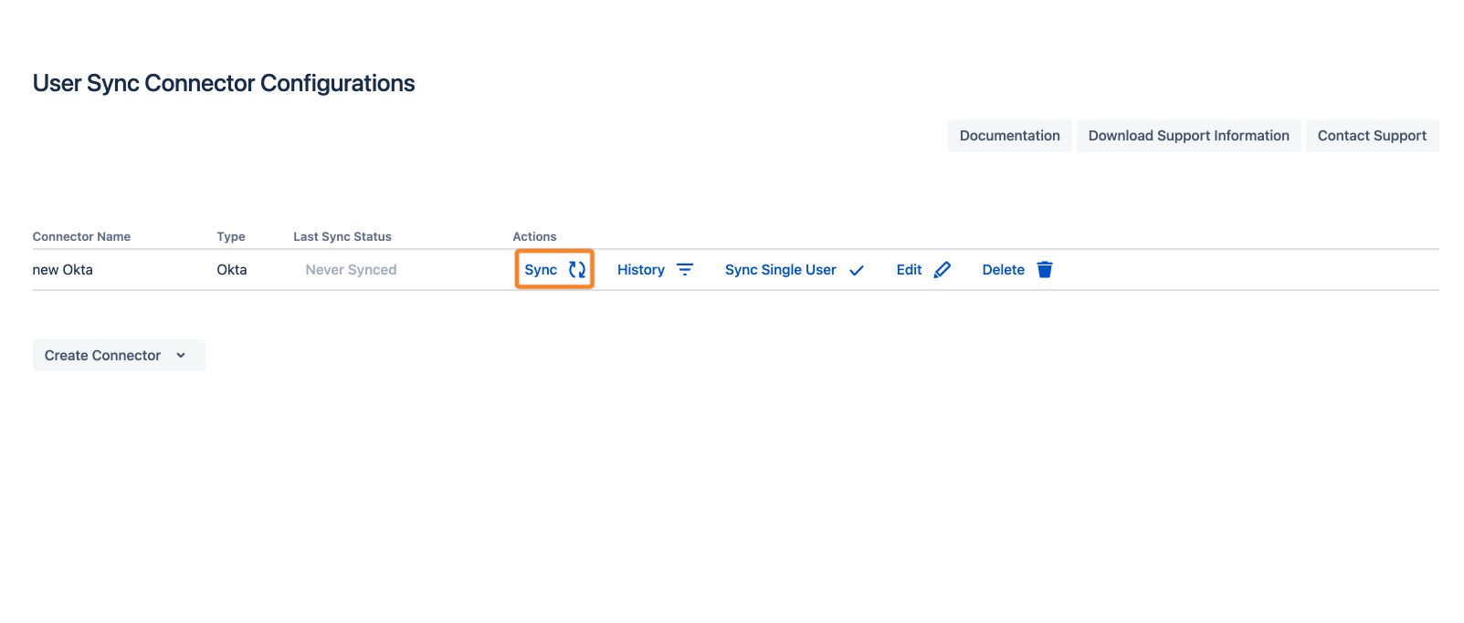Click the Never Synced status text

[351, 270]
